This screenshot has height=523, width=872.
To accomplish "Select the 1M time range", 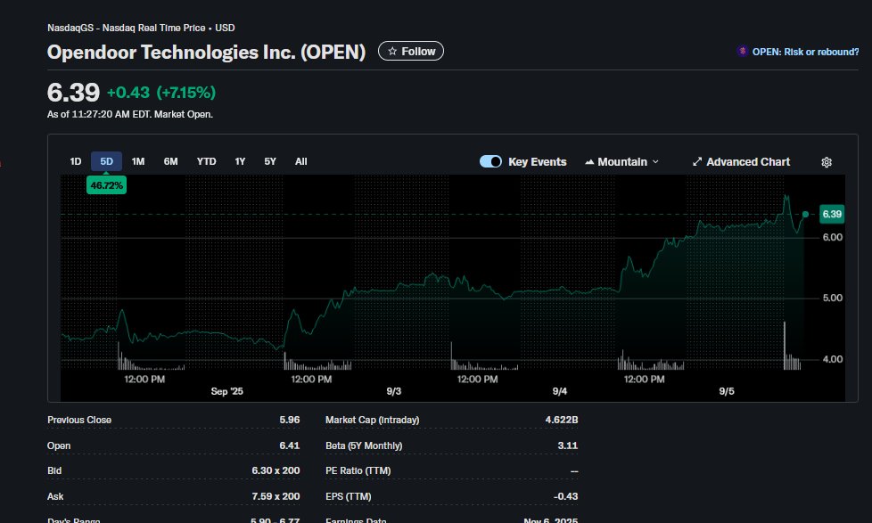I will [138, 161].
